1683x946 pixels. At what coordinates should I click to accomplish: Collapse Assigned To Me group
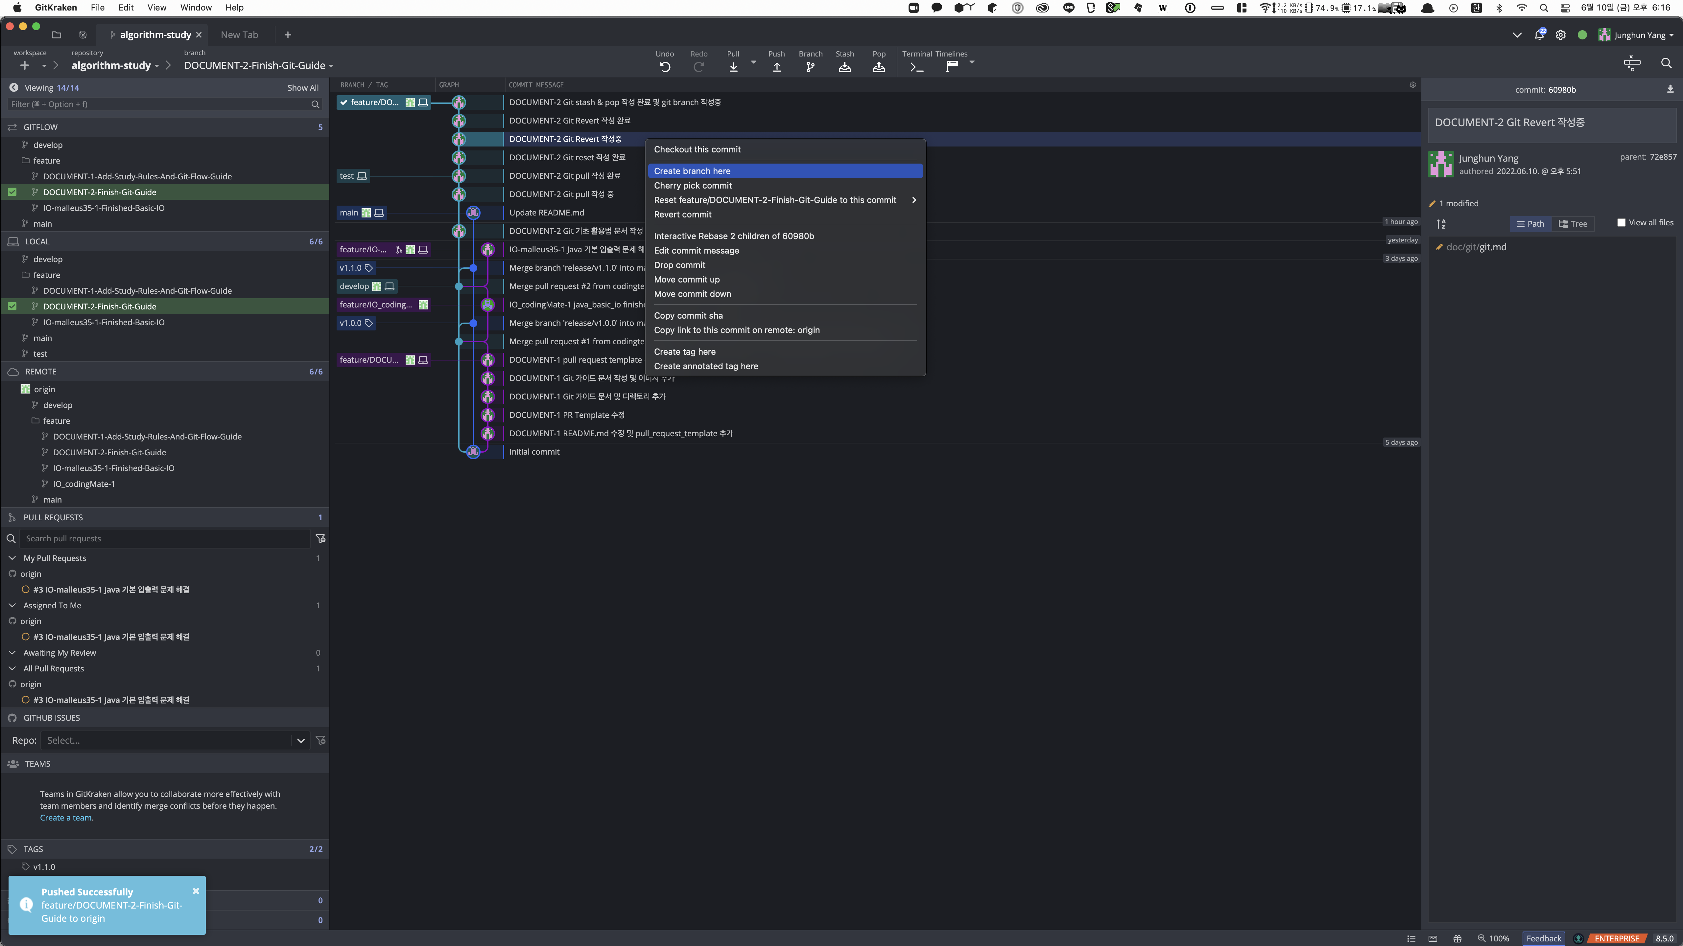(x=12, y=606)
